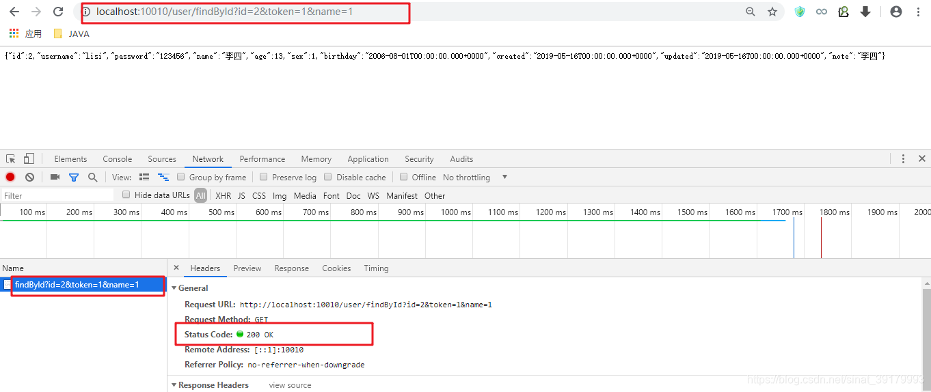Open the JAVA bookmarks folder

coord(71,33)
